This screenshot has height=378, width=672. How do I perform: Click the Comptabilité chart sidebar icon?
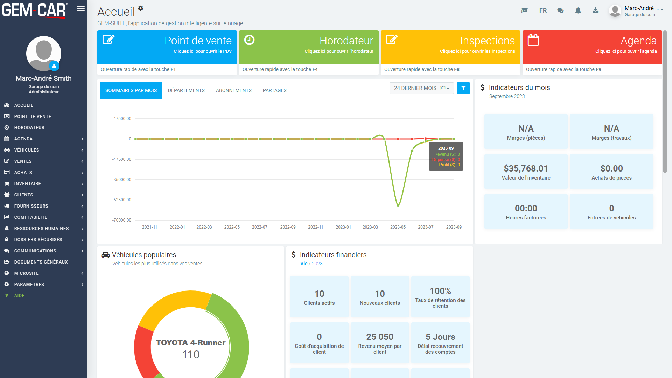pos(7,217)
